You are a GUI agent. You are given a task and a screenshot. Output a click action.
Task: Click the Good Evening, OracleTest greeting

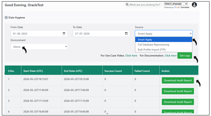click(24, 5)
